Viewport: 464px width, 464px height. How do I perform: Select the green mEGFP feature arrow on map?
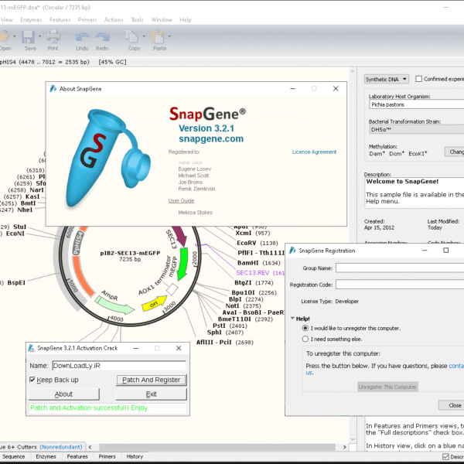[x=183, y=264]
